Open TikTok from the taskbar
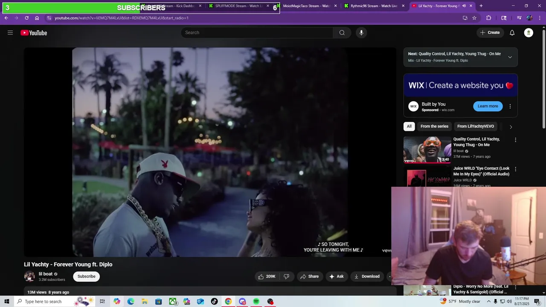Screen dimensions: 546x307 coord(214,301)
